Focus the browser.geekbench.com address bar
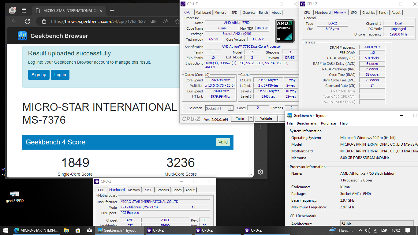This screenshot has width=418, height=235. (x=98, y=21)
